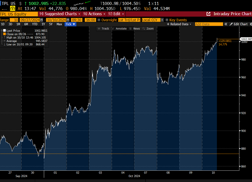
Task: Click the pop-out icon beside Intraday Price Chart
Action: click(208, 14)
